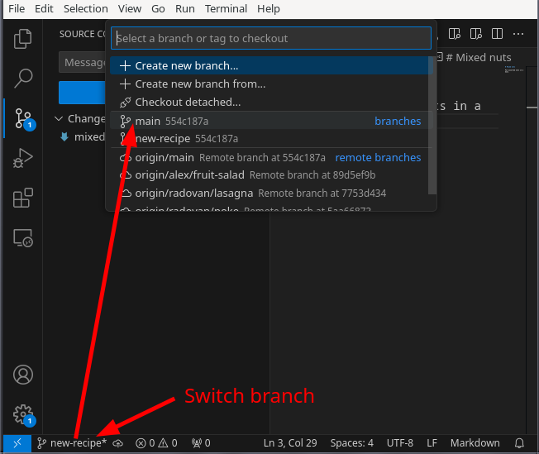
Task: Open the Explorer view in activity bar
Action: point(22,39)
